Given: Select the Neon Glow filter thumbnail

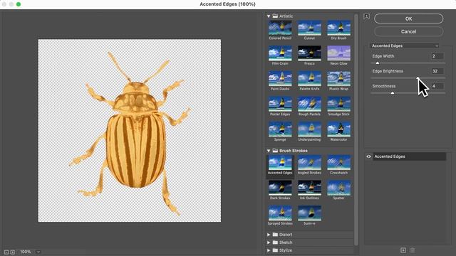Looking at the screenshot, I should pyautogui.click(x=339, y=53).
